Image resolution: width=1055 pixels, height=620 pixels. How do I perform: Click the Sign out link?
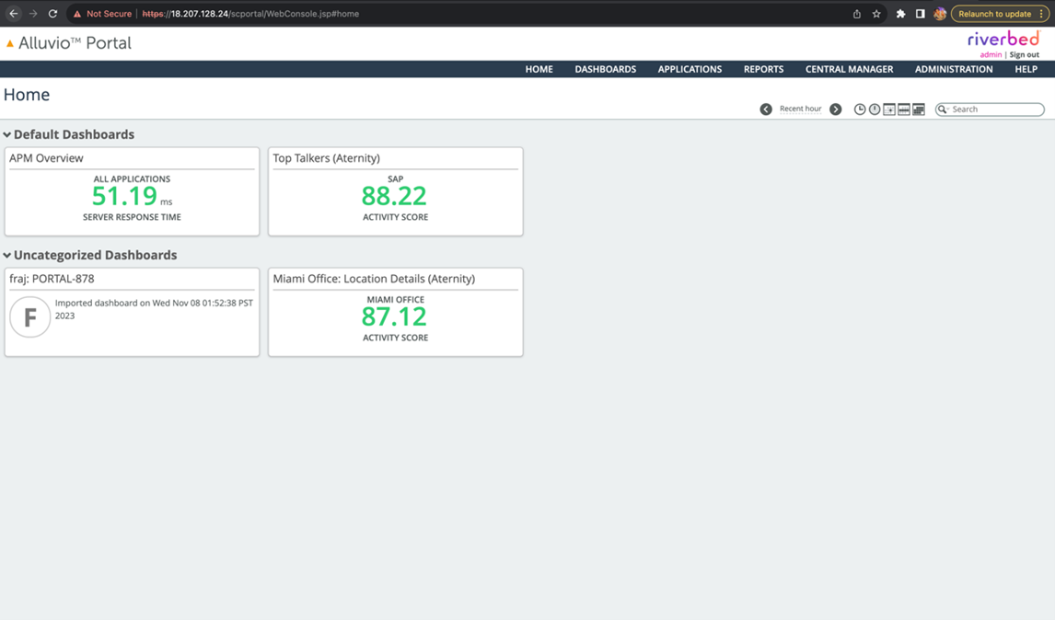1024,55
